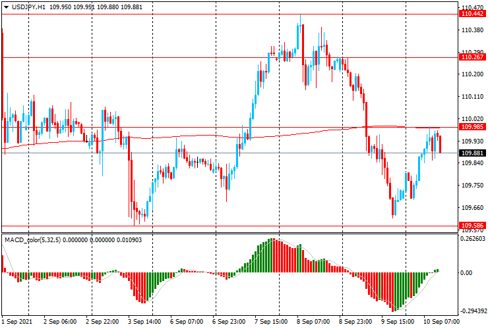
Task: Select the 9 Sep 15:00 time label
Action: (x=398, y=321)
